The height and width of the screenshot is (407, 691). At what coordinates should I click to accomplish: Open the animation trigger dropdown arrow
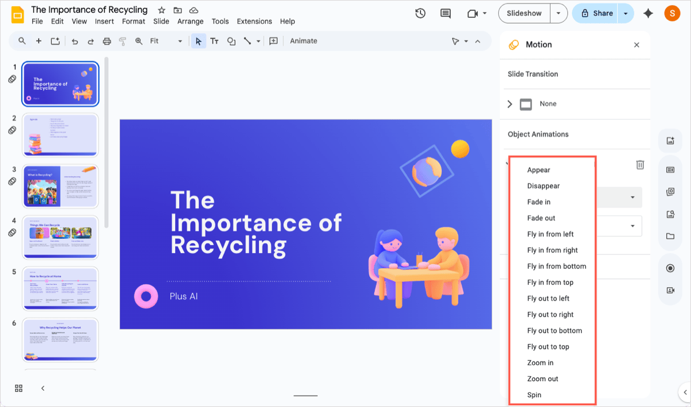click(x=633, y=226)
